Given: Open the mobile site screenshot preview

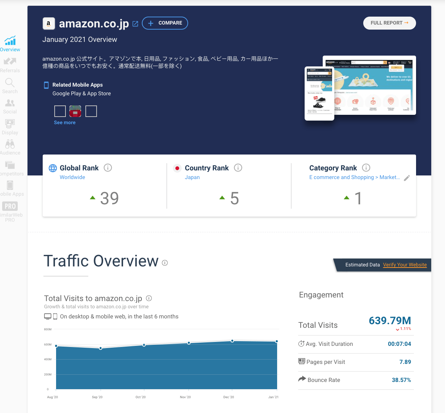Looking at the screenshot, I should click(x=319, y=94).
